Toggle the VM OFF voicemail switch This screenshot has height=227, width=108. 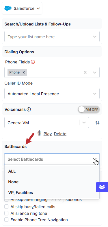pyautogui.click(x=89, y=109)
